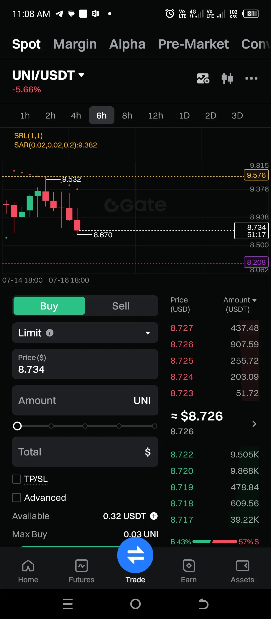The image size is (271, 619).
Task: Select the 2D chart interval
Action: coord(211,115)
